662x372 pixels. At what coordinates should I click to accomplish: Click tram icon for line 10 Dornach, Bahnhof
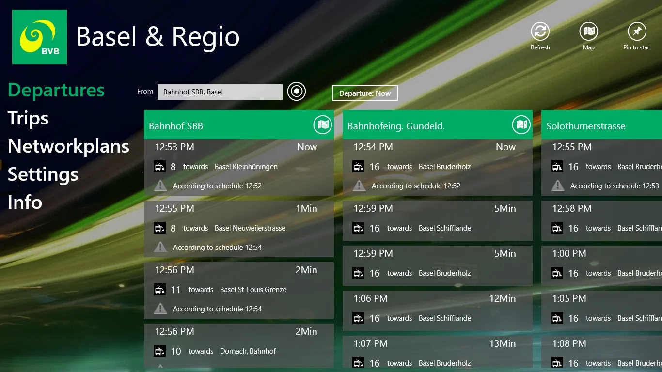pyautogui.click(x=159, y=351)
